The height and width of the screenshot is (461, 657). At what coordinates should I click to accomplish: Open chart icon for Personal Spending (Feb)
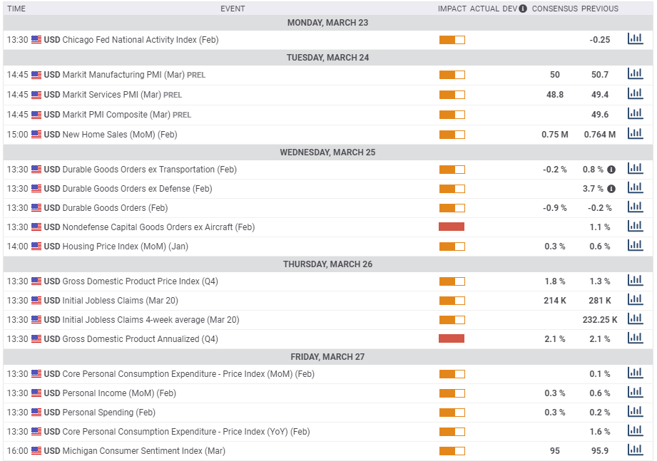coord(635,412)
